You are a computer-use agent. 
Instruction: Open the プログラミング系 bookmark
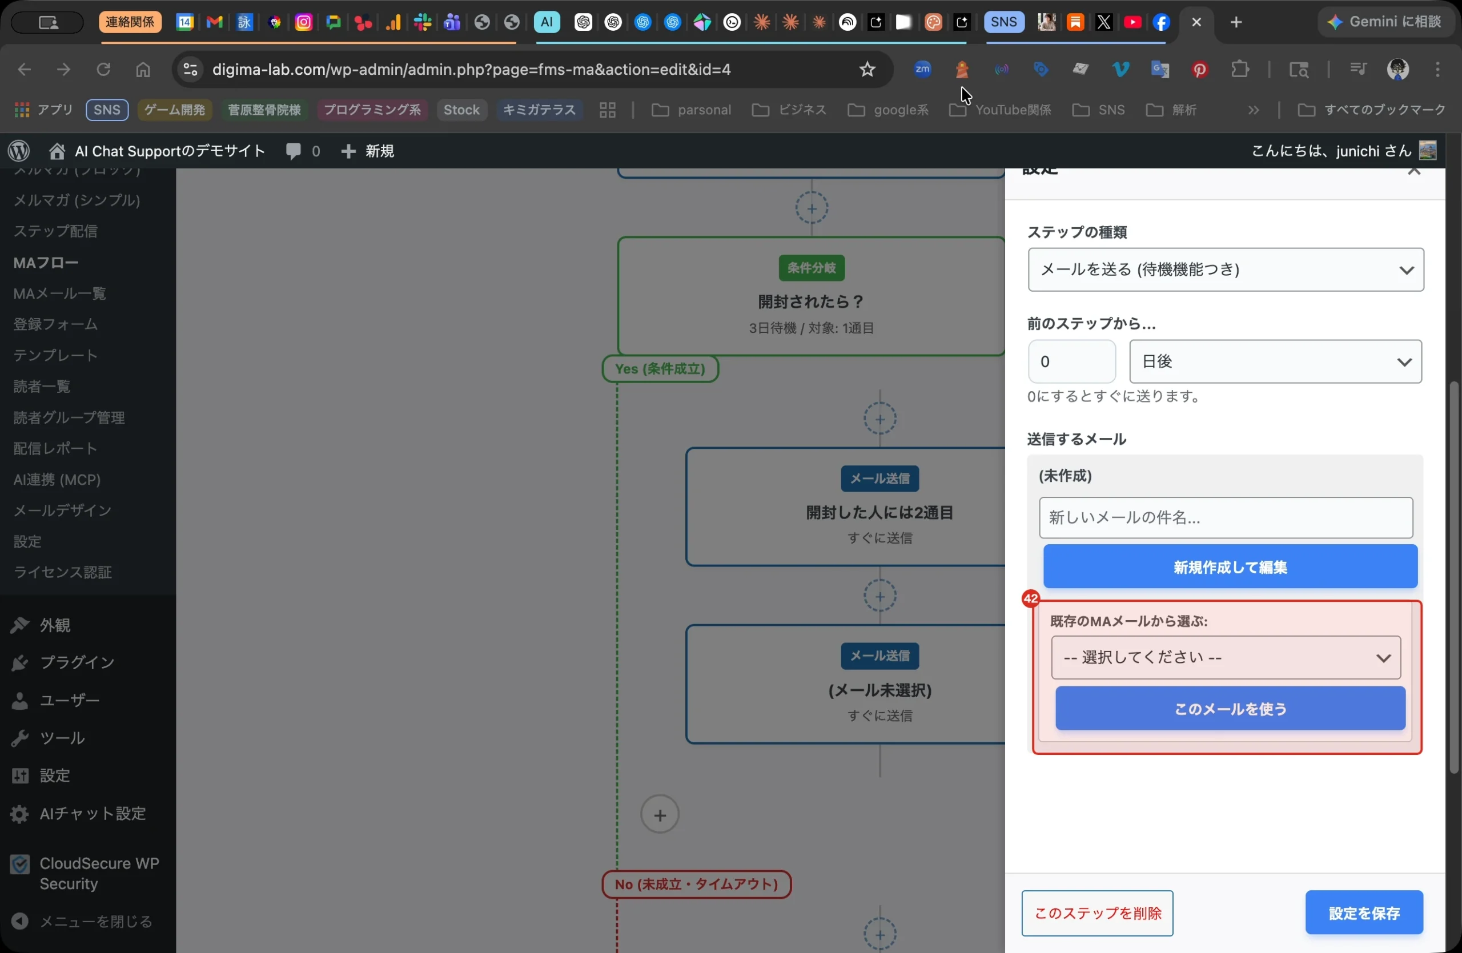pos(372,111)
